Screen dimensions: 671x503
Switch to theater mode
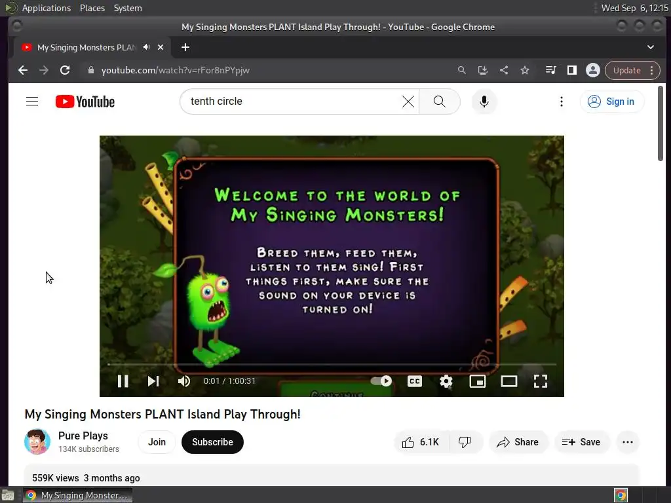click(508, 381)
